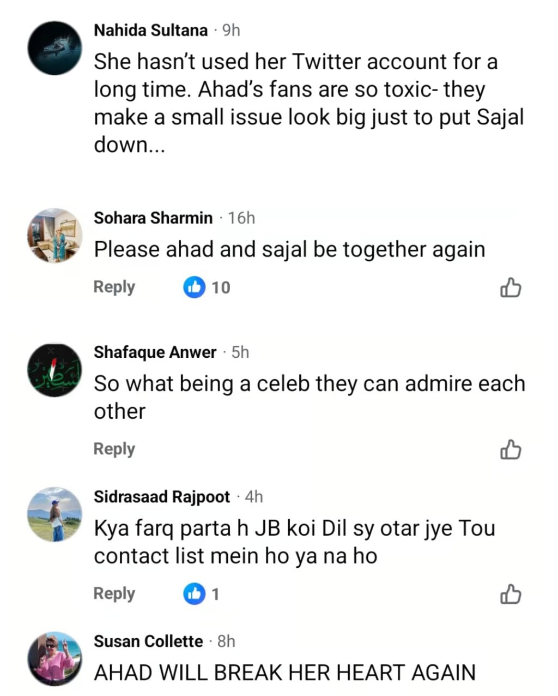This screenshot has height=696, width=558.
Task: Like Sohara Sharmin's comment with thumbs-up
Action: (510, 288)
